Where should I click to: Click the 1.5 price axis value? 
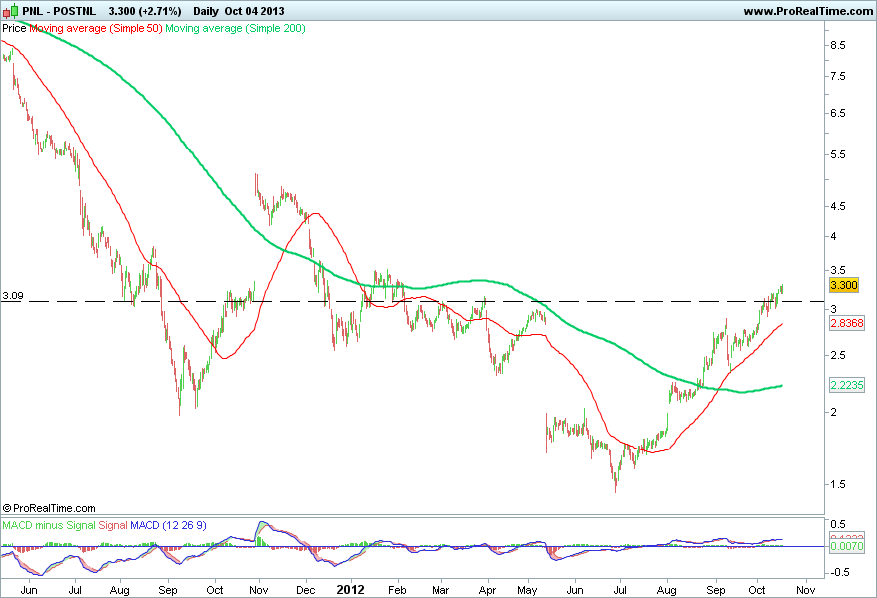pyautogui.click(x=838, y=485)
